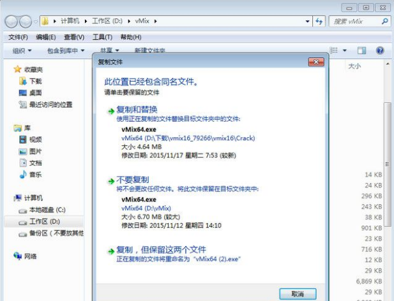Select 收藏夹 in the navigation pane
This screenshot has height=301, width=394.
(x=33, y=70)
